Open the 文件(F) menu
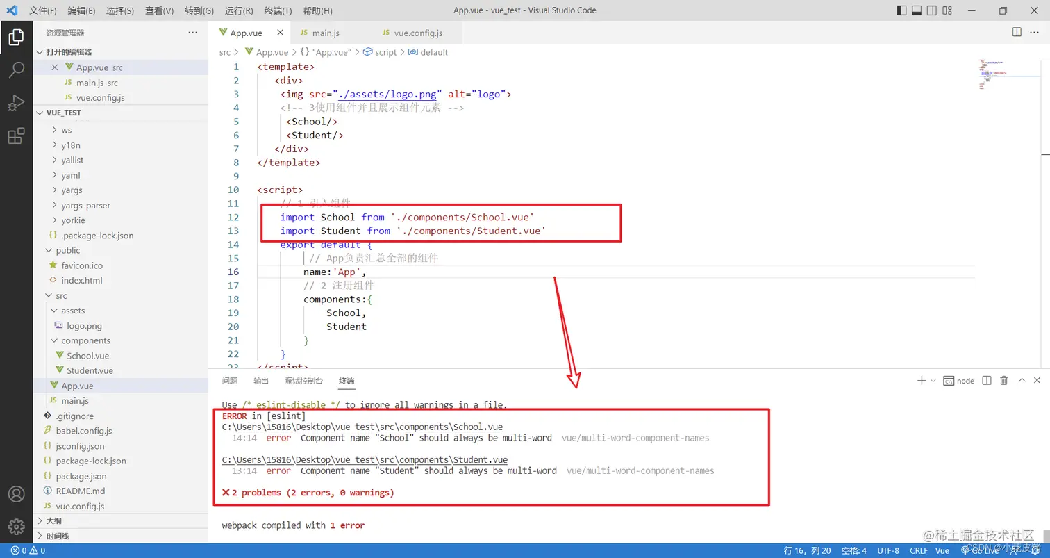The height and width of the screenshot is (558, 1050). tap(42, 10)
